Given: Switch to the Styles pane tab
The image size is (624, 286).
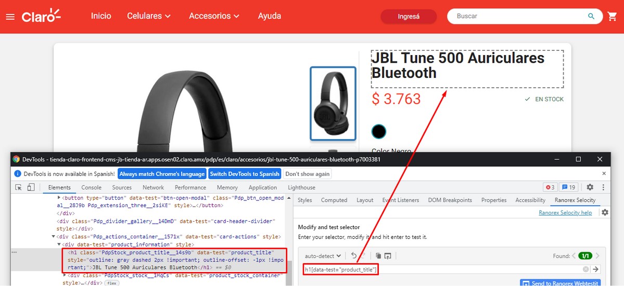Looking at the screenshot, I should click(305, 200).
